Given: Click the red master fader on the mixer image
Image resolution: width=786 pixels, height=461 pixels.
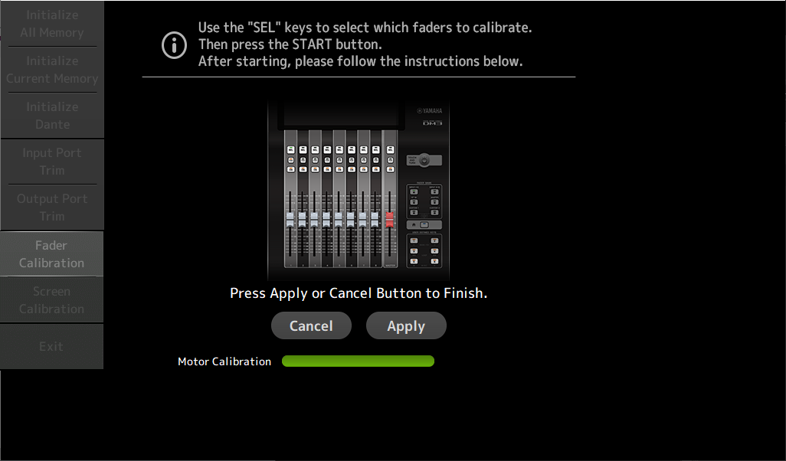Looking at the screenshot, I should point(389,220).
